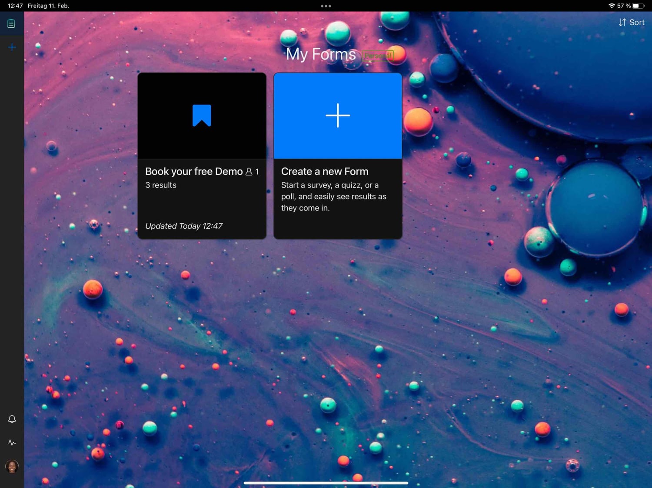Open the iPad multitasking three-dots menu

click(326, 6)
